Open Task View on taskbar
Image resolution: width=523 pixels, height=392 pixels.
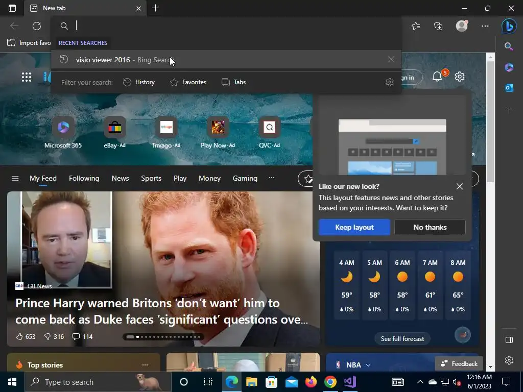(208, 382)
